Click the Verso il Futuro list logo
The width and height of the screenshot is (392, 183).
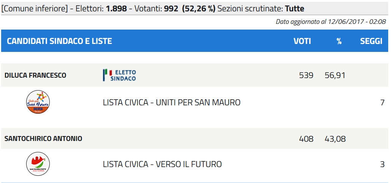point(38,164)
